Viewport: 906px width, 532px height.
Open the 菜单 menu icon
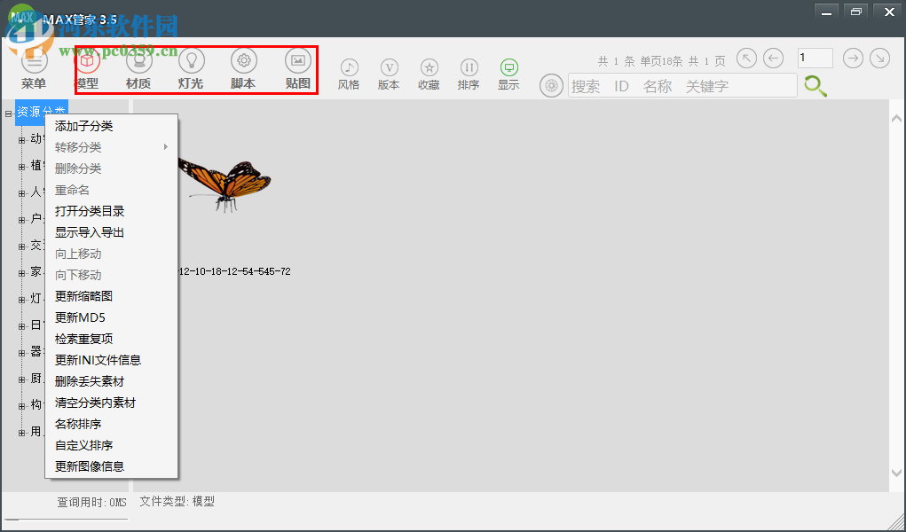(x=34, y=61)
